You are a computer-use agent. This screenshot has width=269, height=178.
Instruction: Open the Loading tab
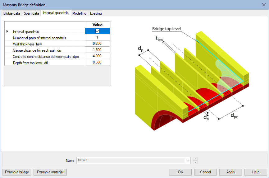[x=96, y=13]
